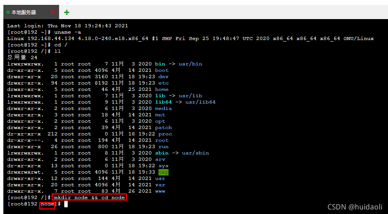Click the 'boot' directory name
This screenshot has height=214, width=388.
pos(162,70)
